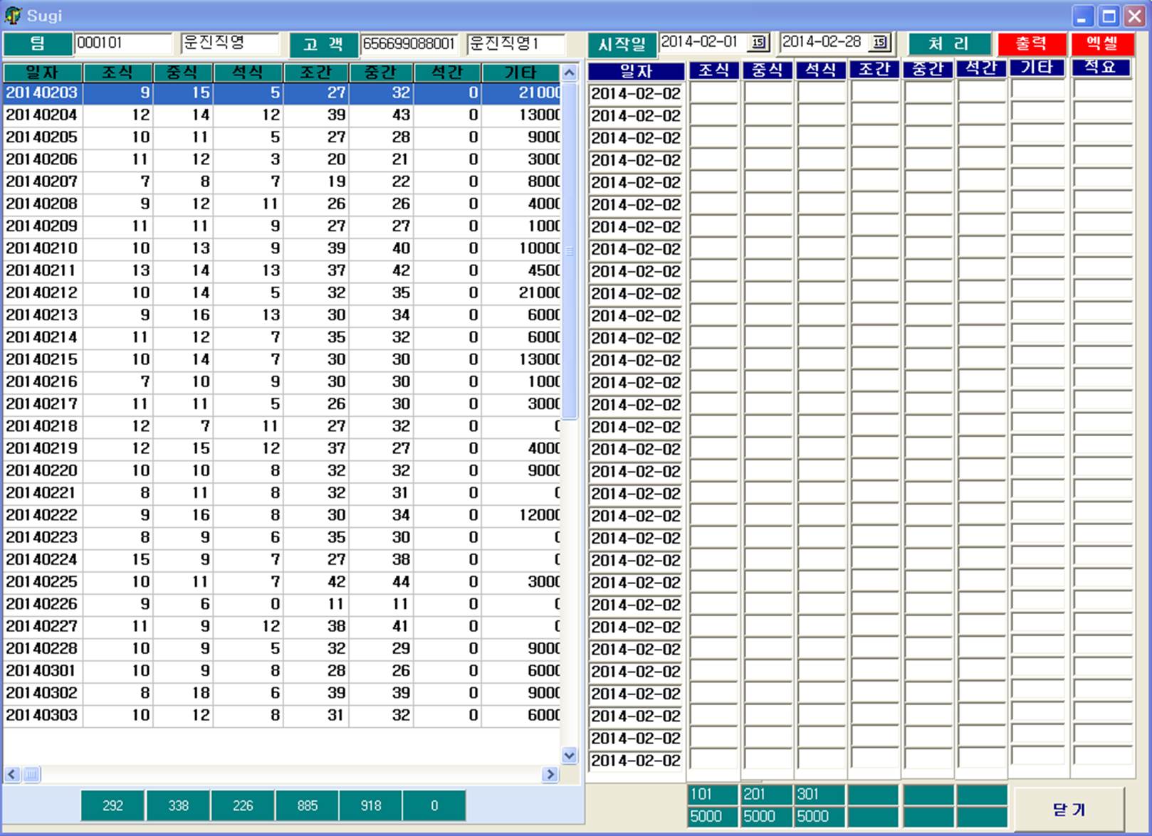The width and height of the screenshot is (1152, 836).
Task: Select the row dated 20140222
Action: pos(282,515)
